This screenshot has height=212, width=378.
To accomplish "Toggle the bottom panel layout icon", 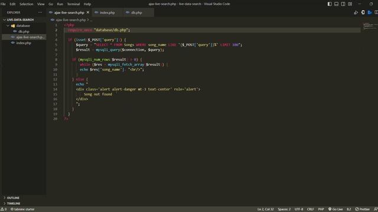I will (336, 4).
